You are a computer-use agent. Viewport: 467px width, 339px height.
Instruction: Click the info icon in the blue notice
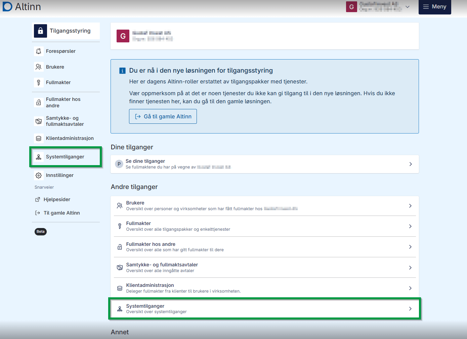[x=123, y=71]
